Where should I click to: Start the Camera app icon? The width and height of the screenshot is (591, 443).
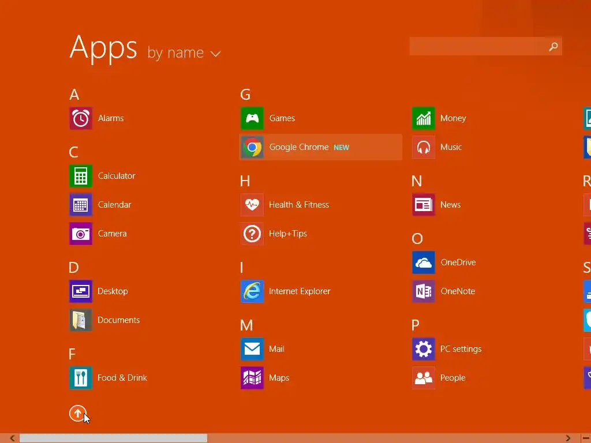coord(81,234)
